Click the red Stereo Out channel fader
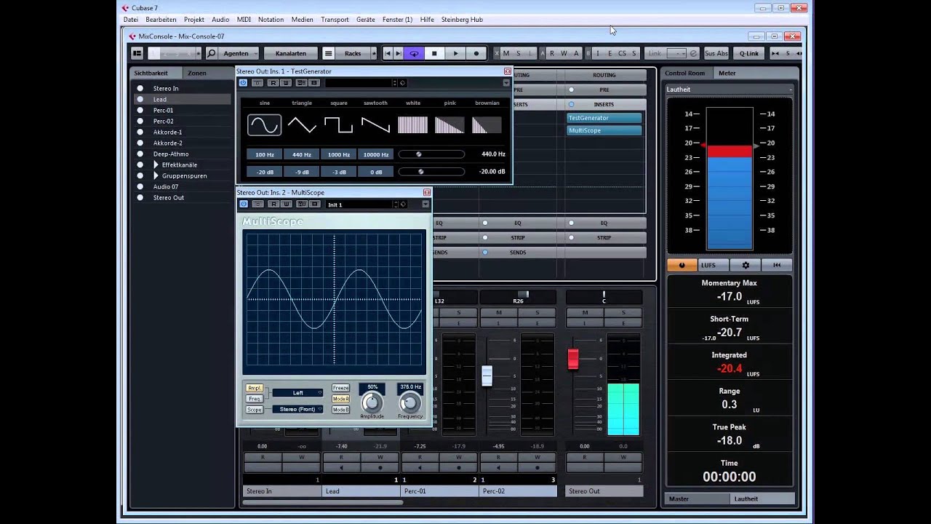 [573, 359]
